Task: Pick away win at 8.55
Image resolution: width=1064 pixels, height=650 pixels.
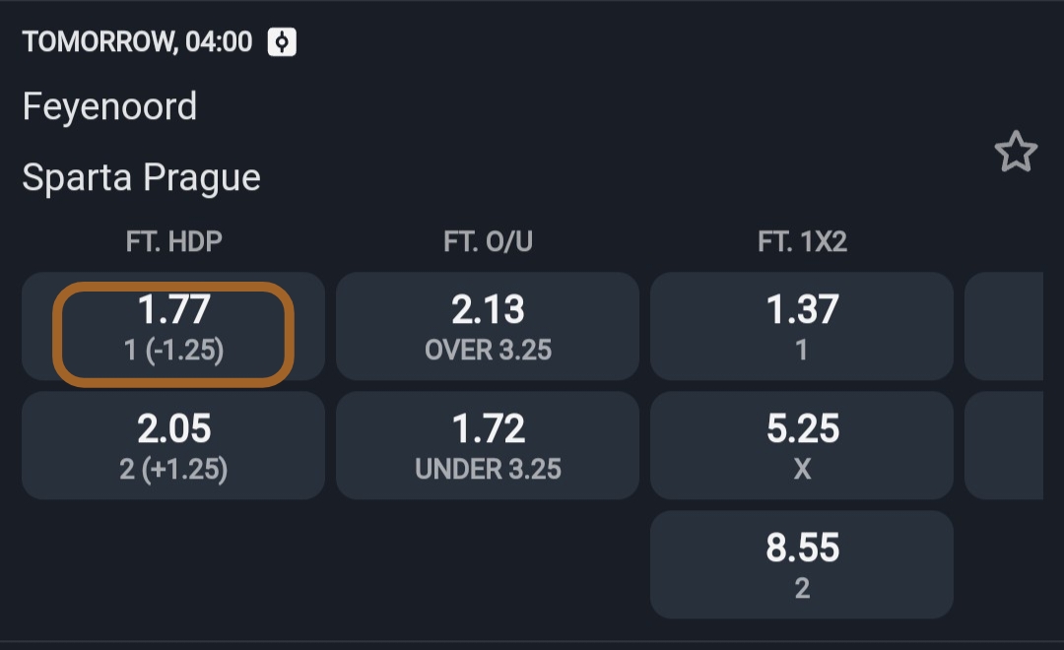Action: 802,563
